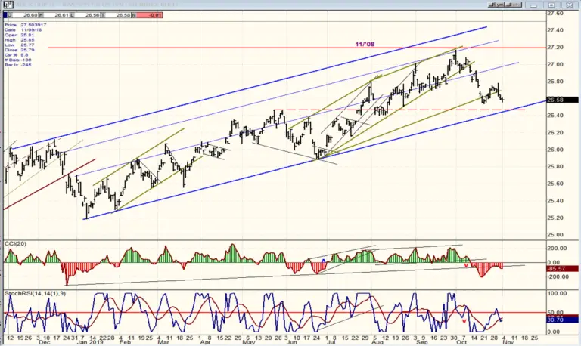581x346 pixels.
Task: Click the red net change box showing -0.01
Action: point(148,15)
